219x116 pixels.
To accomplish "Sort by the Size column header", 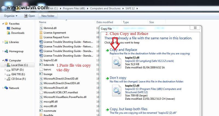I will coord(151,22).
